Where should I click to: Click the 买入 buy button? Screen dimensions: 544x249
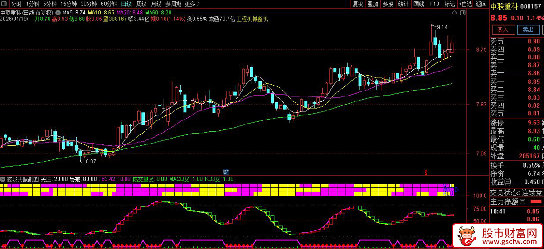pos(503,30)
